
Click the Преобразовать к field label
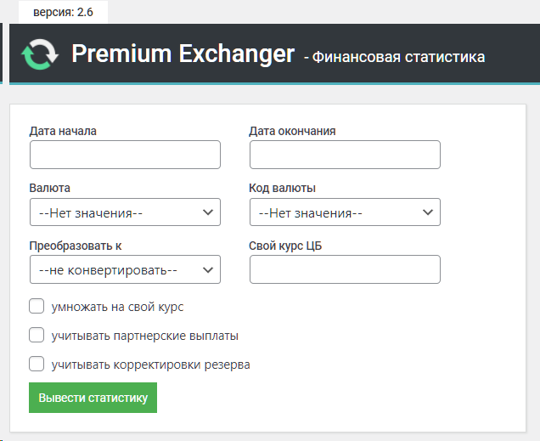[76, 246]
